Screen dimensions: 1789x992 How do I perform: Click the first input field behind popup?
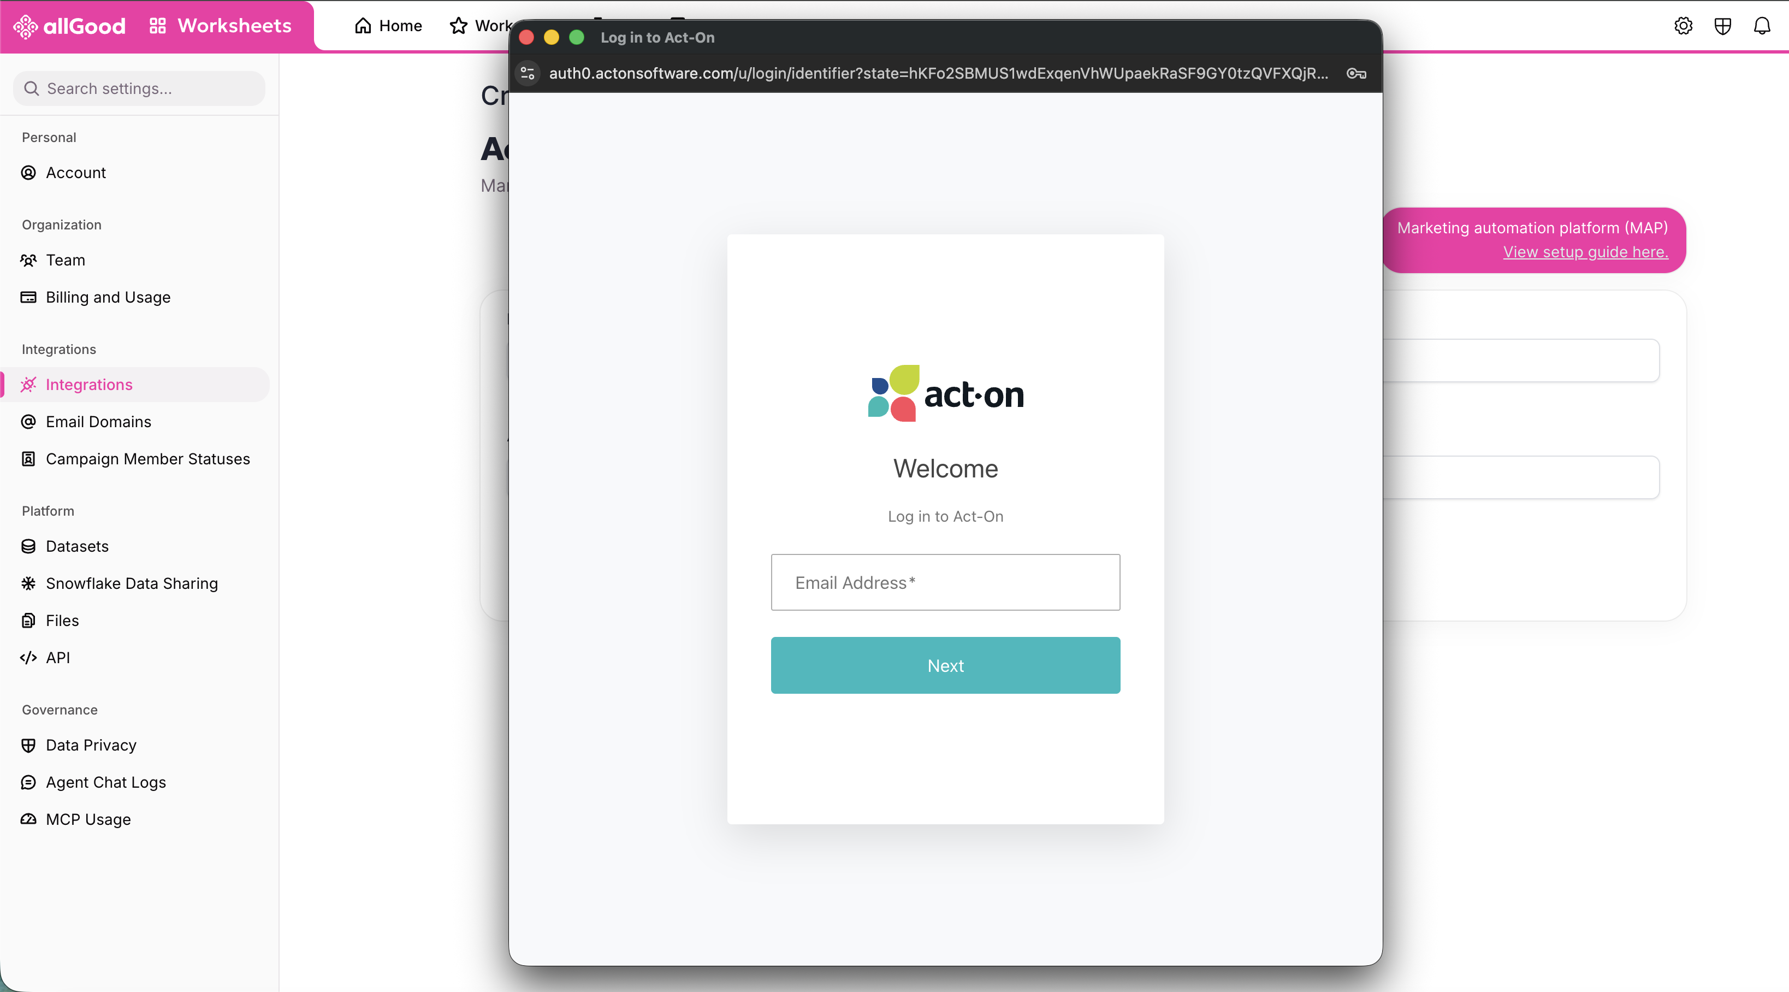pos(1521,361)
